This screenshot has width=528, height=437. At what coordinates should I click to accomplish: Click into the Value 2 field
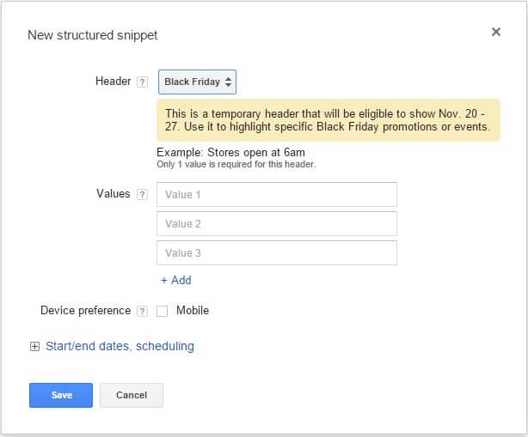pyautogui.click(x=276, y=223)
